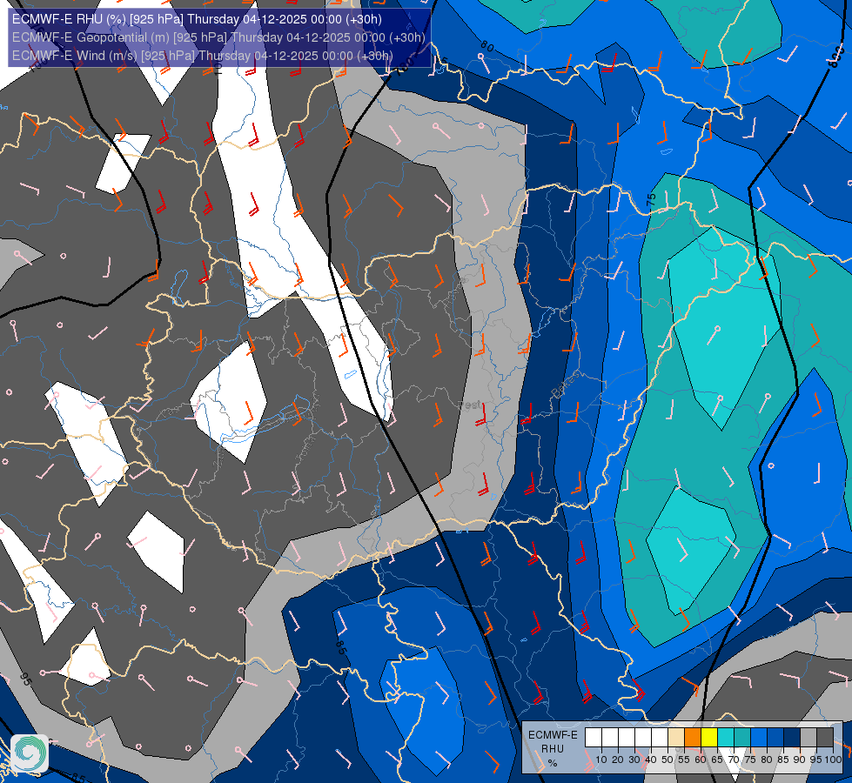Screen dimensions: 852x783
Task: Click the legend value label 100
Action: click(x=833, y=760)
